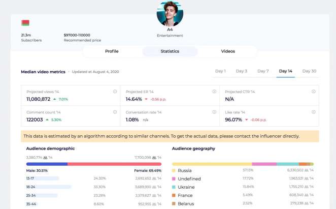This screenshot has height=209, width=336.
Task: Show Day 30 metrics
Action: pyautogui.click(x=309, y=71)
